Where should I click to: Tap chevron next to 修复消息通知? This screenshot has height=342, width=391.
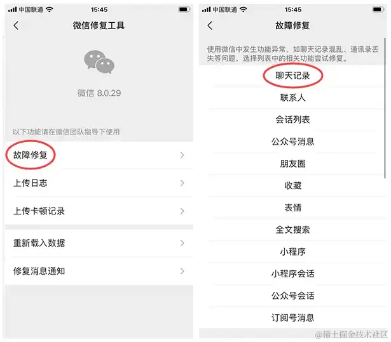[182, 271]
